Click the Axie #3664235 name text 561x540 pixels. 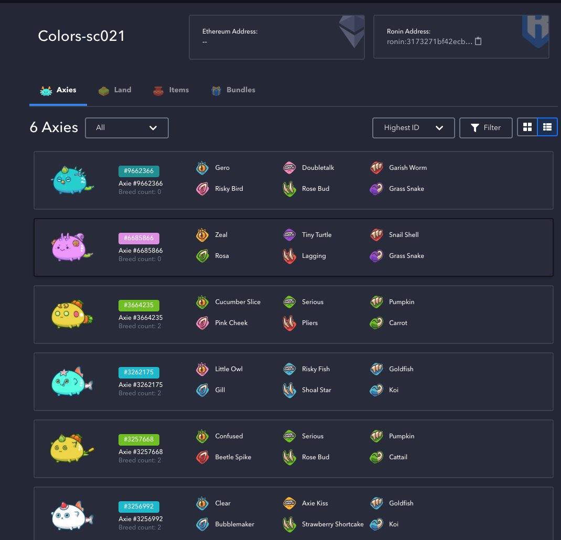point(141,317)
